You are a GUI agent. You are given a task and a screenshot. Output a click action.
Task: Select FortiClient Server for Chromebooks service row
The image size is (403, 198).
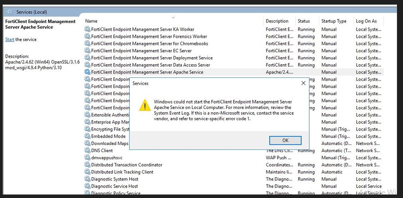pos(149,44)
